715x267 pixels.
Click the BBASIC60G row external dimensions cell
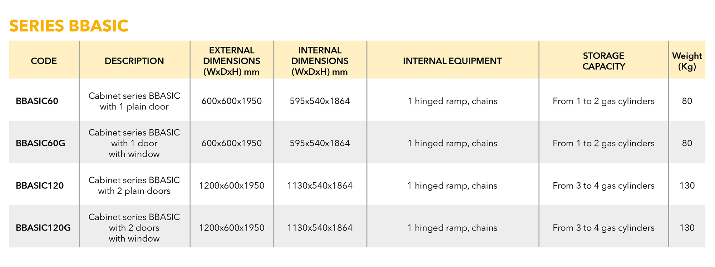(232, 143)
